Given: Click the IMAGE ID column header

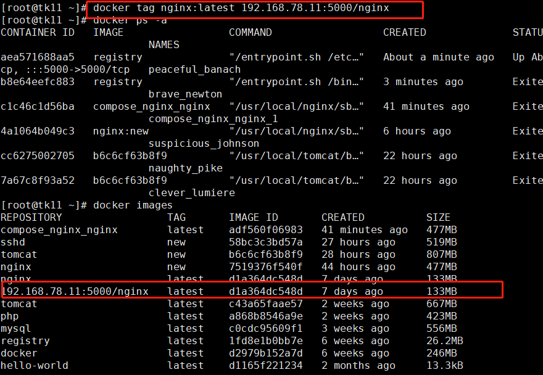Looking at the screenshot, I should pyautogui.click(x=253, y=218).
